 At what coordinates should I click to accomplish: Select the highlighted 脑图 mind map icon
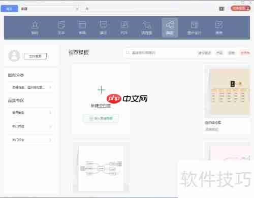click(x=170, y=27)
